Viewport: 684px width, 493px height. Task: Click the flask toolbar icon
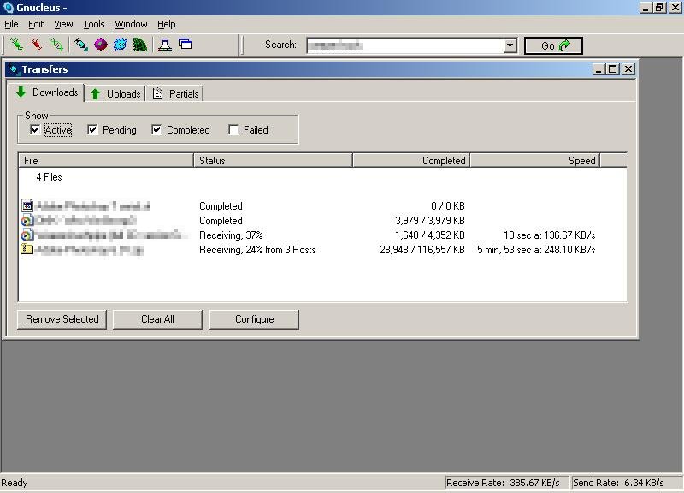165,45
